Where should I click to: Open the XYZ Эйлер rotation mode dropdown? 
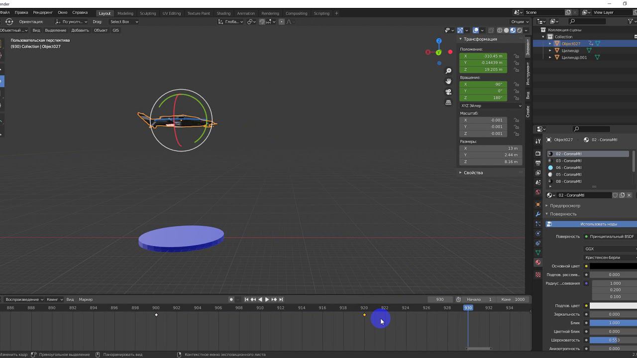point(491,105)
